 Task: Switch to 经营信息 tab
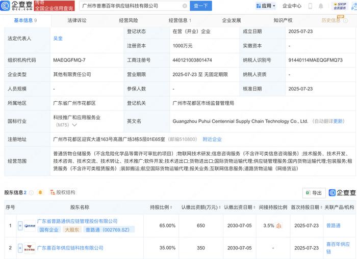pyautogui.click(x=180, y=20)
